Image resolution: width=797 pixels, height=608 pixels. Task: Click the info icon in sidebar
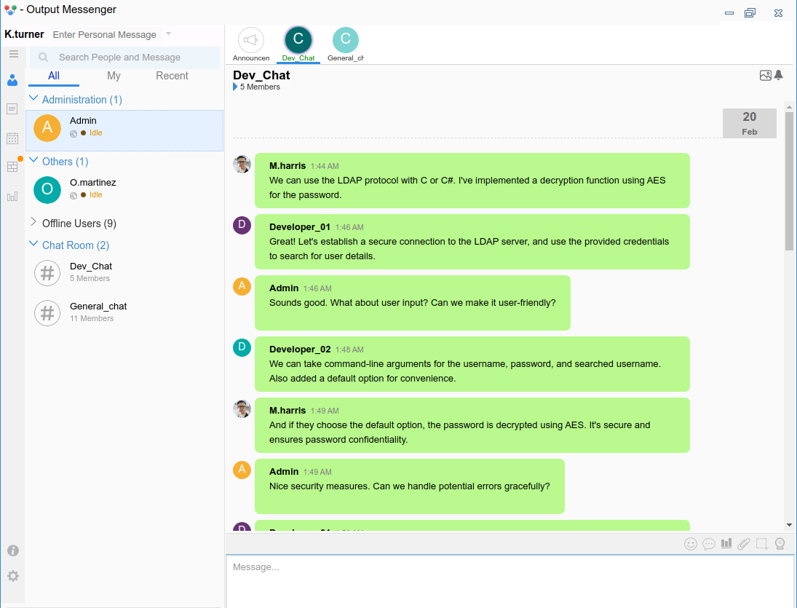(12, 550)
